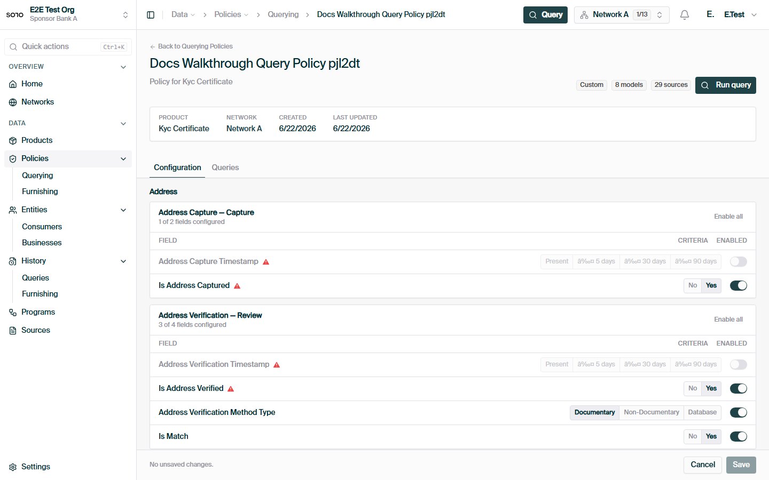Open Network A selector dropdown
The width and height of the screenshot is (769, 480).
coord(622,15)
